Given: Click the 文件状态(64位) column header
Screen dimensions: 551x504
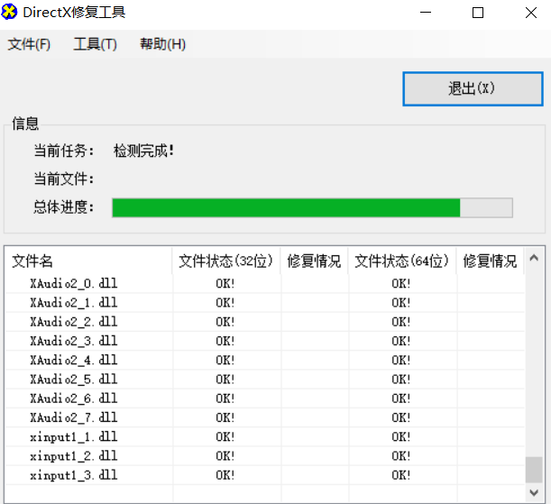Looking at the screenshot, I should pos(401,261).
